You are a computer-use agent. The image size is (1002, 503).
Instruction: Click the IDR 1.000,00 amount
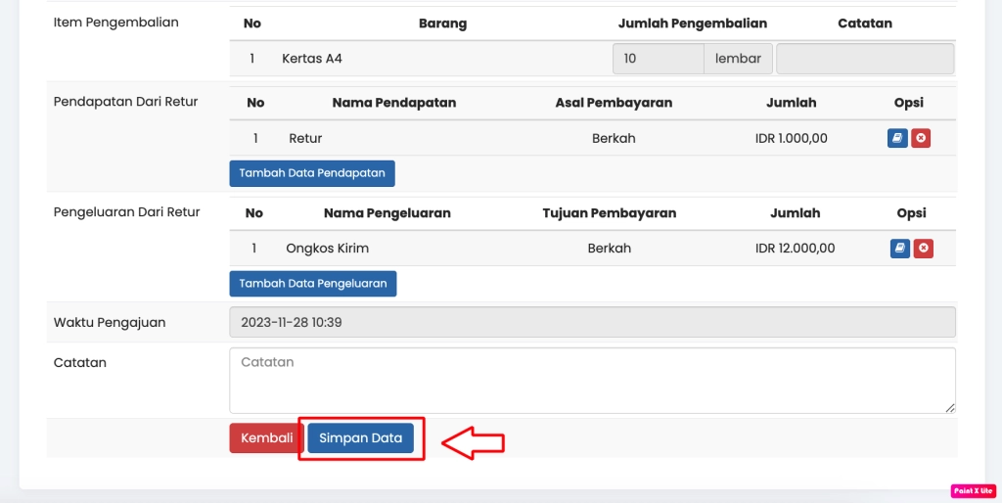point(791,139)
